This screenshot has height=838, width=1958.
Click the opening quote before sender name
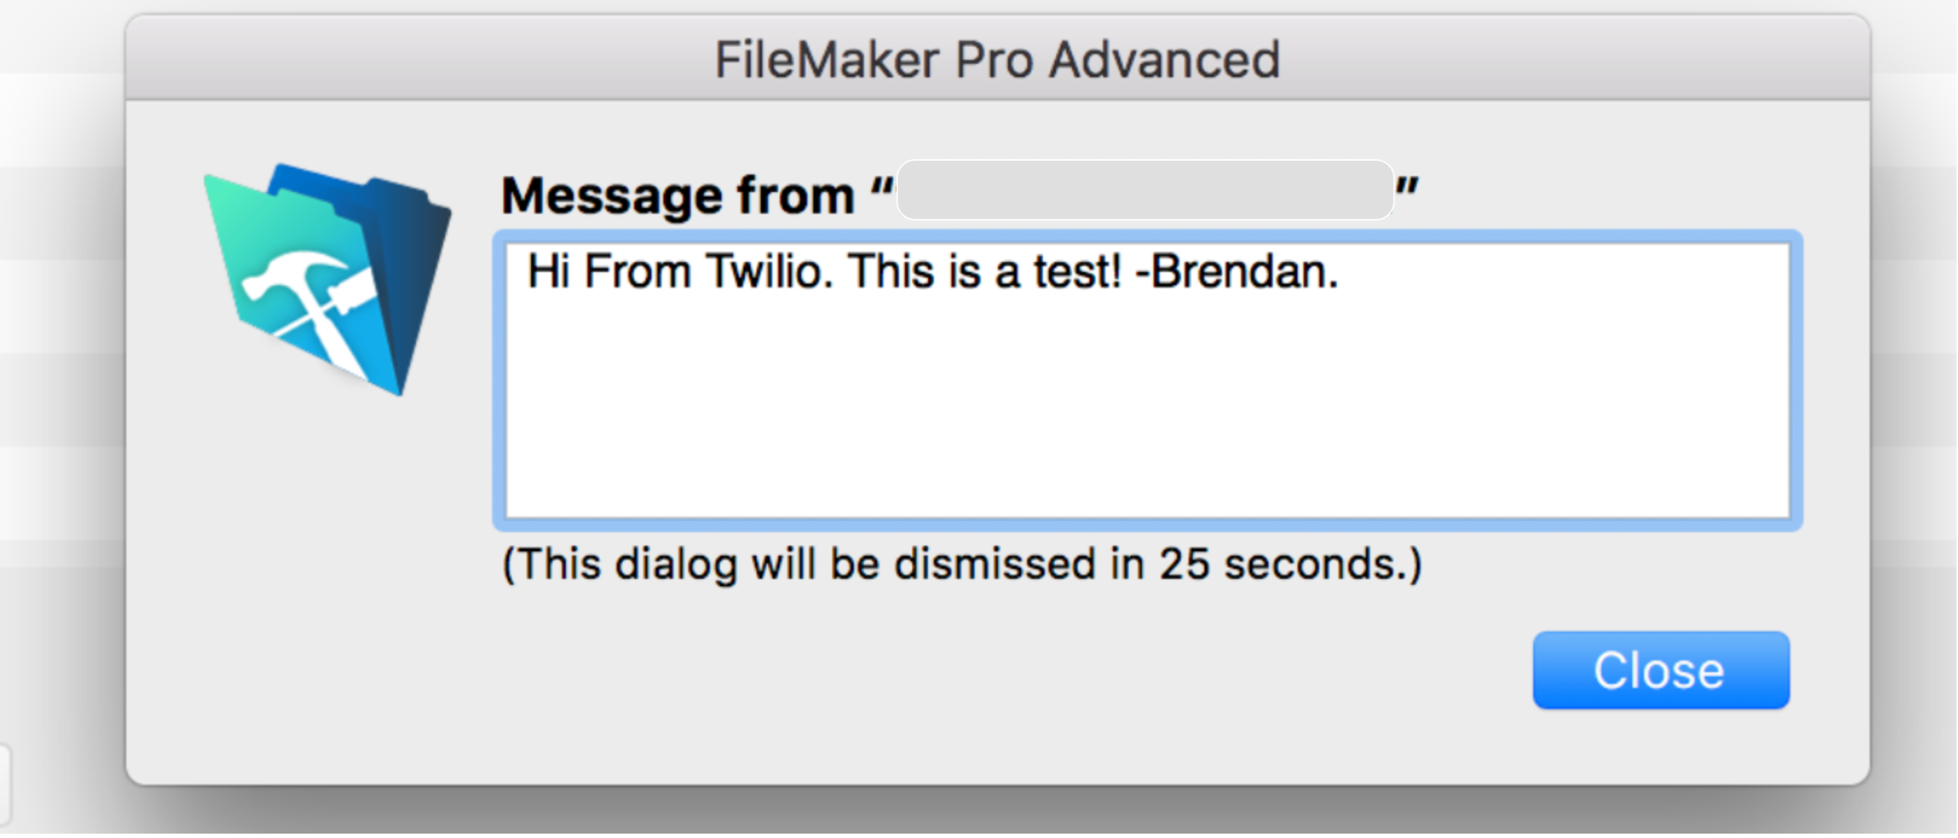point(882,187)
